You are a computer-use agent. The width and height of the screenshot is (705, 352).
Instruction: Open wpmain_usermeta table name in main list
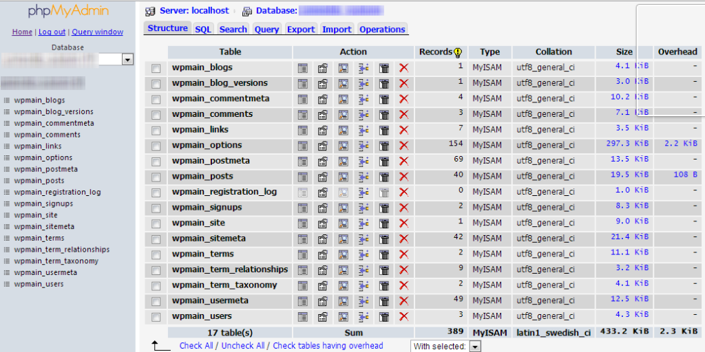point(210,300)
